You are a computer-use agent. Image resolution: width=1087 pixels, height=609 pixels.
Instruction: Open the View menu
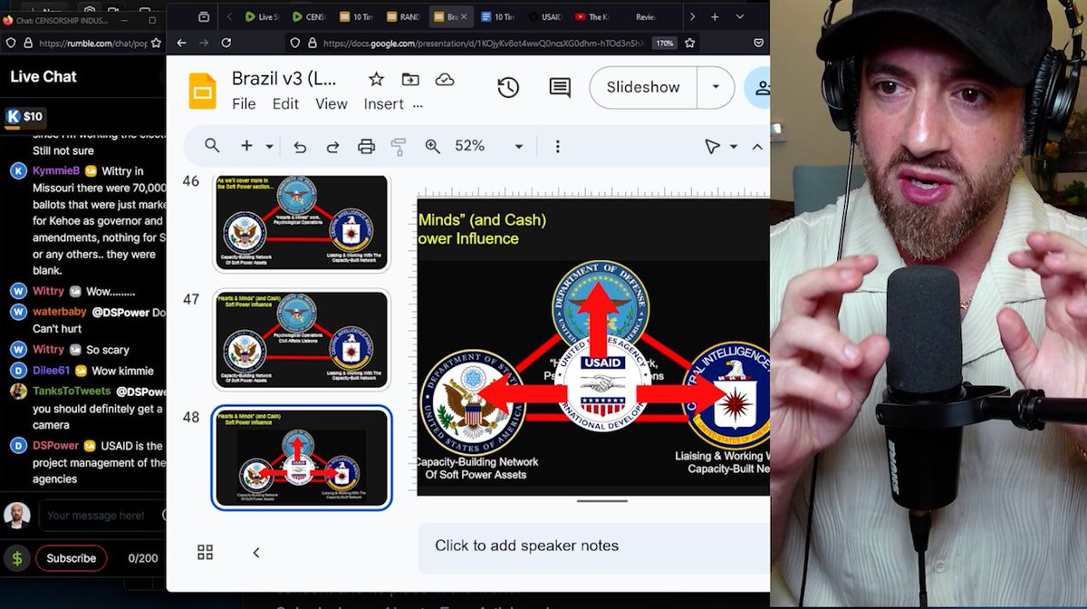click(x=332, y=104)
